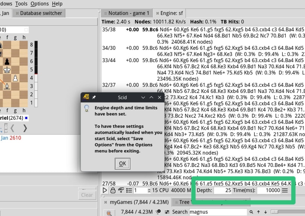Click the magnifier search icon after magnus

(x=251, y=212)
